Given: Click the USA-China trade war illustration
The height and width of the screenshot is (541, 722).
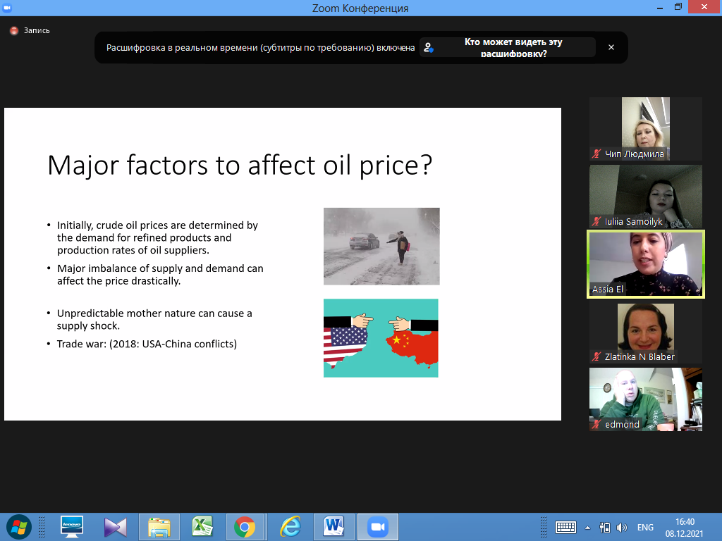Looking at the screenshot, I should point(381,338).
